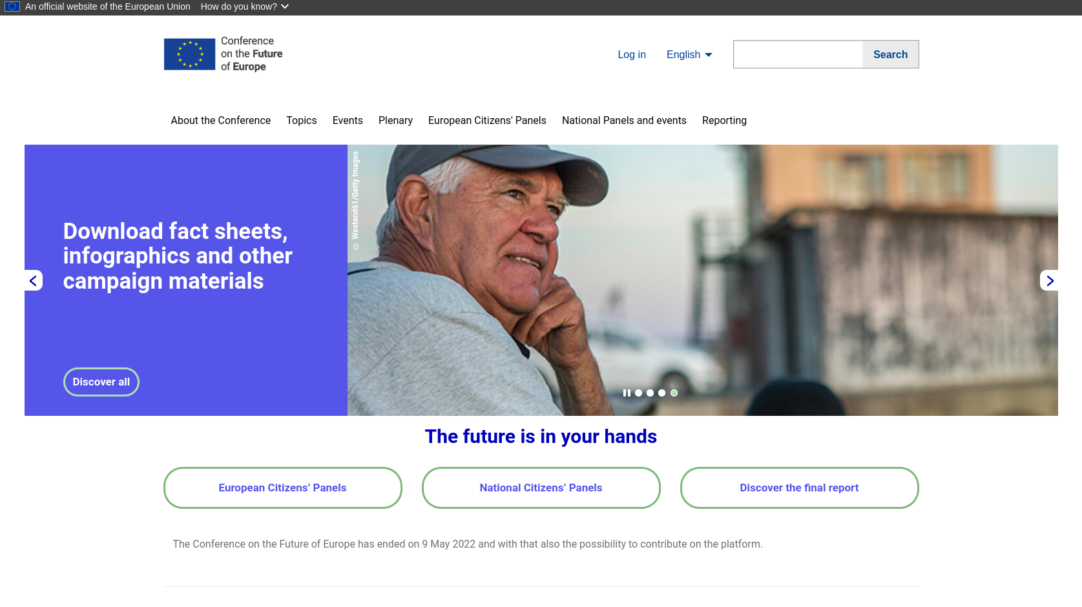Open the Plenary section from the navigation
Screen dimensions: 1082x607
click(395, 120)
